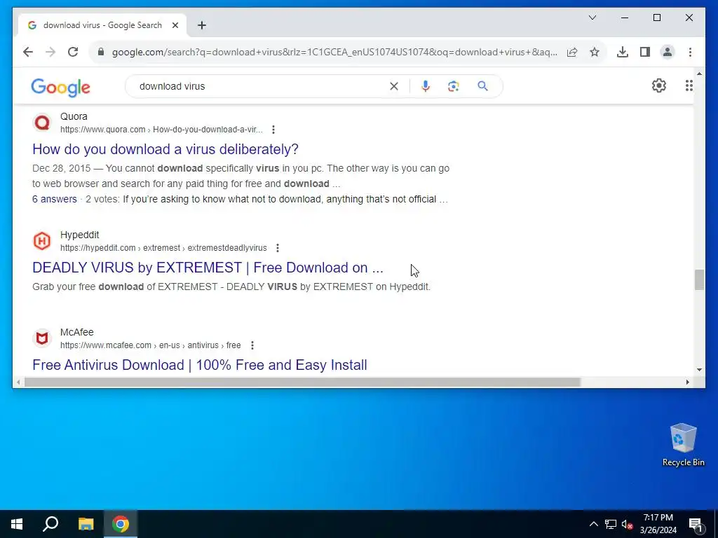The width and height of the screenshot is (718, 538).
Task: Click the McAfee source name text
Action: pos(77,333)
